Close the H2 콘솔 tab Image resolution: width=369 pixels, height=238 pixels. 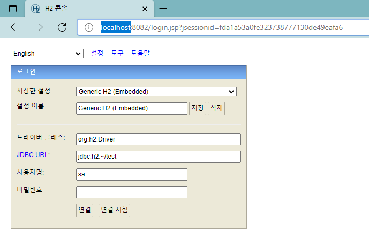click(x=145, y=9)
